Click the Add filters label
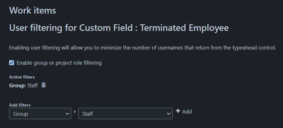Screen dimensions: 283x128 pos(20,105)
